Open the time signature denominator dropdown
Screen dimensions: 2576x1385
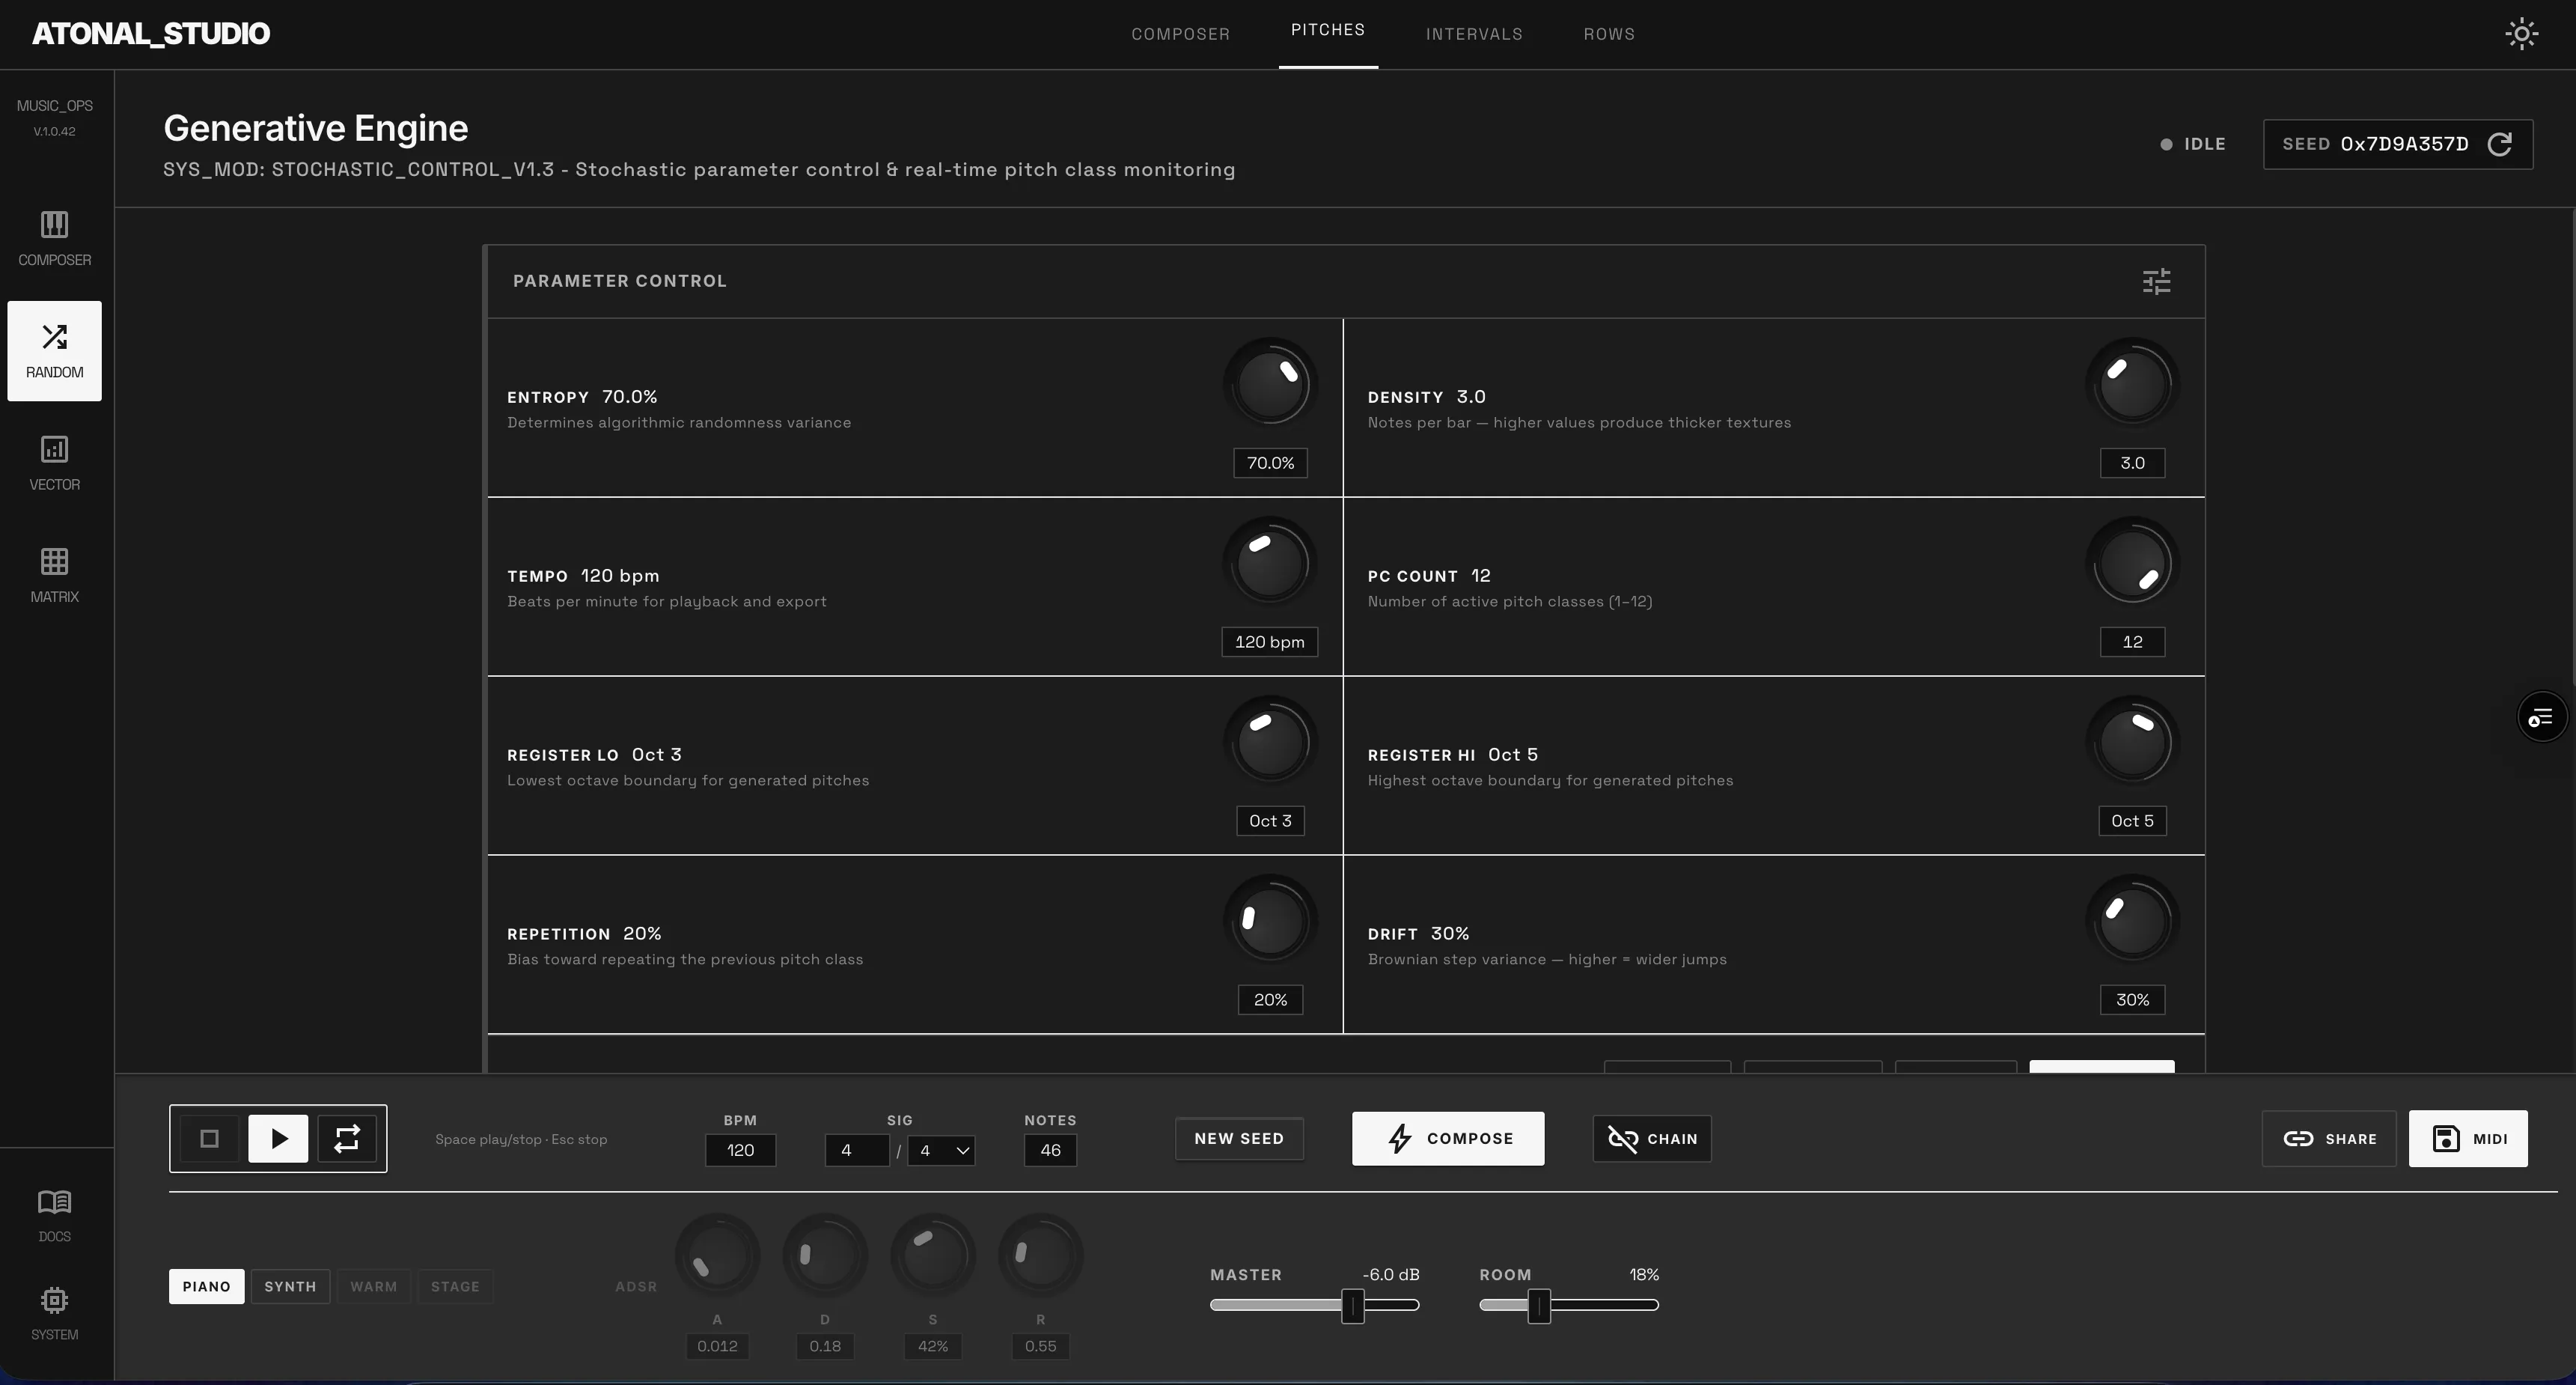[x=941, y=1150]
